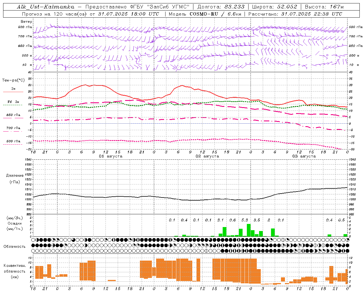Click the 'Ветер' wind panel label

26,22
